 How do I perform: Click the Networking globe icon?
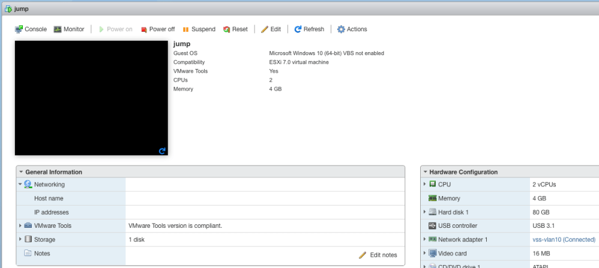[28, 185]
